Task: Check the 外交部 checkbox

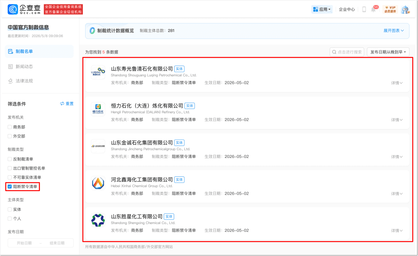Action: click(10, 136)
